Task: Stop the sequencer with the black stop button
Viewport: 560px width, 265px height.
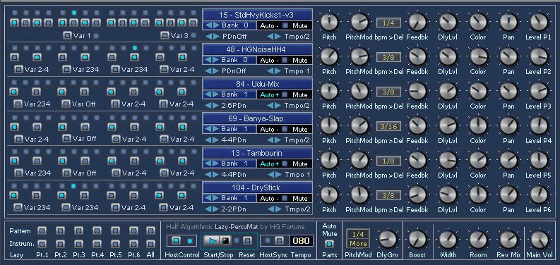Action: coord(225,241)
